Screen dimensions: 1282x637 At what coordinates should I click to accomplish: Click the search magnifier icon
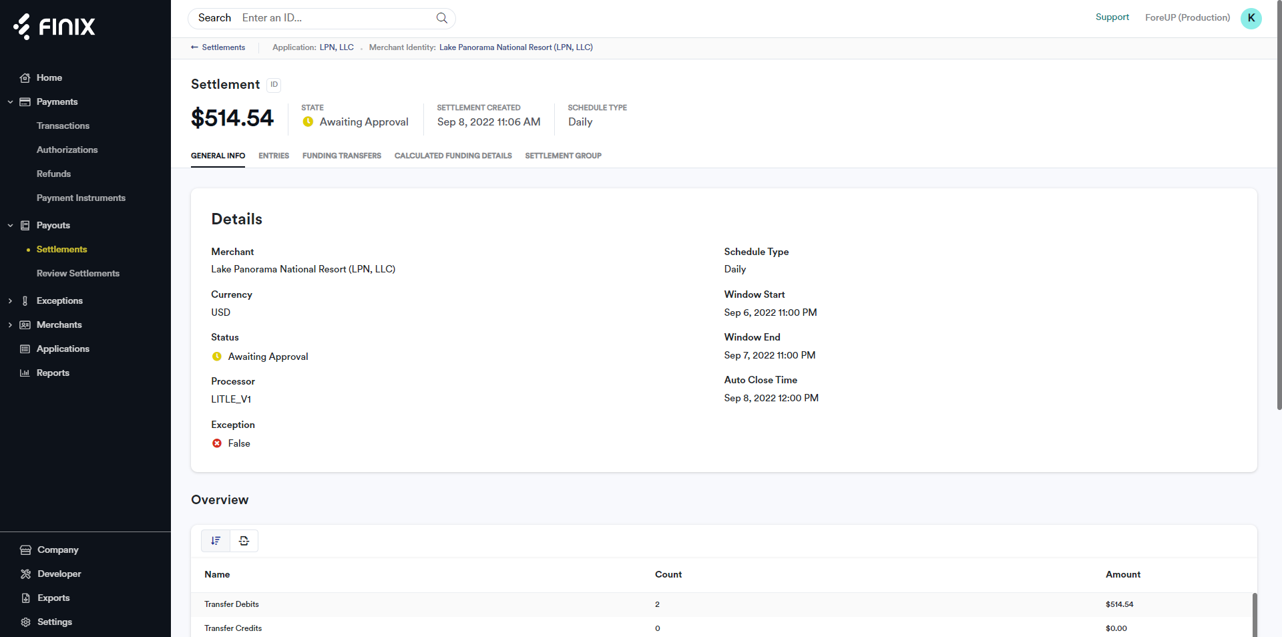click(441, 18)
